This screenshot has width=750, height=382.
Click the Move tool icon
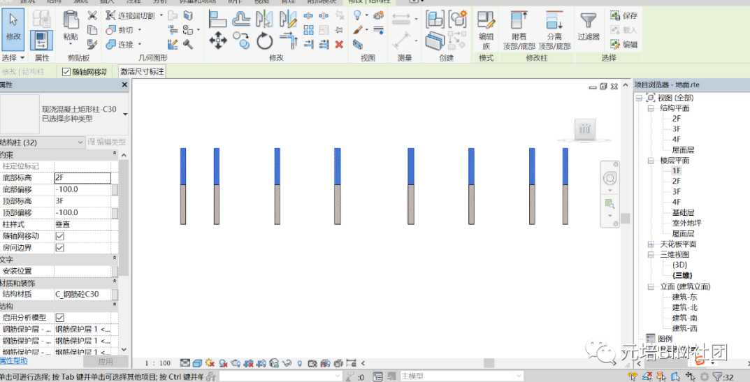coord(217,41)
